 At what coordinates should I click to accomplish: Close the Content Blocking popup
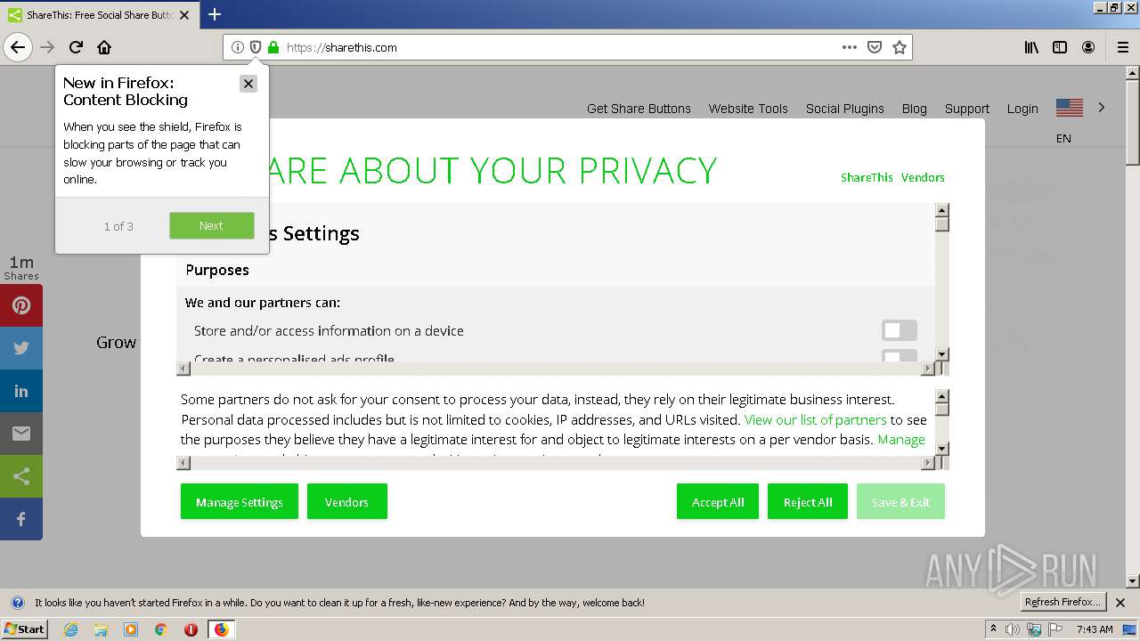click(248, 83)
